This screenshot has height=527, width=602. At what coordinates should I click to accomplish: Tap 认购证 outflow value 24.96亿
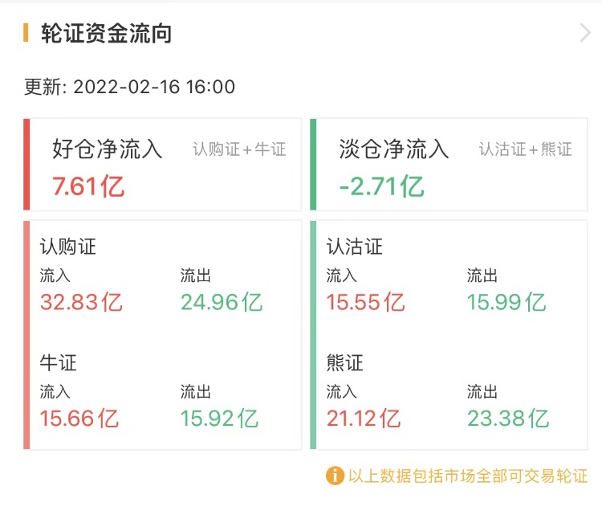click(x=222, y=302)
